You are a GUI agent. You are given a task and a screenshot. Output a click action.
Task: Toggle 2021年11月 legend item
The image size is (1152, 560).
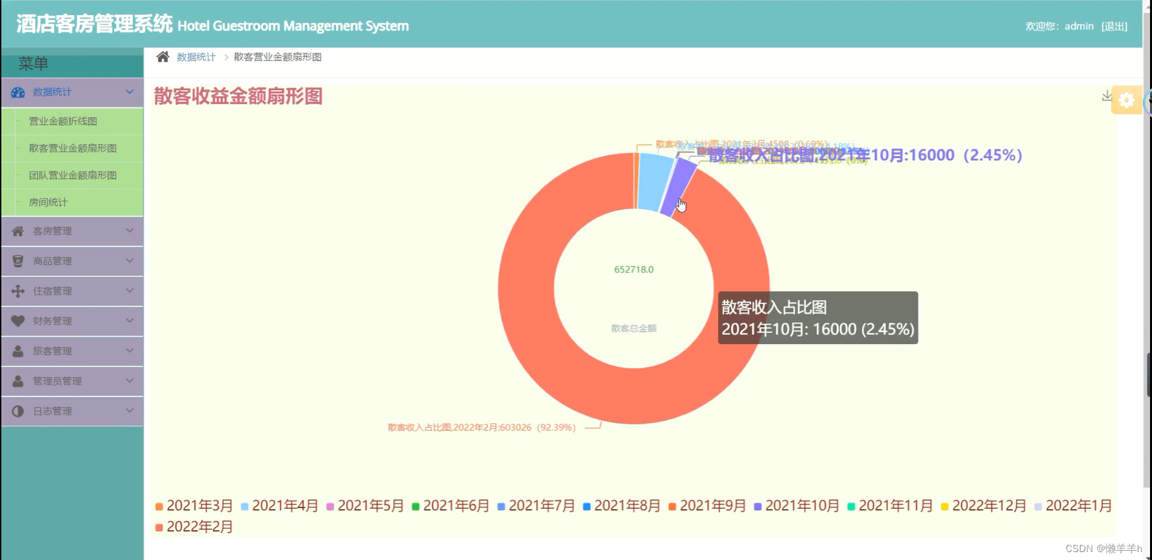point(890,506)
